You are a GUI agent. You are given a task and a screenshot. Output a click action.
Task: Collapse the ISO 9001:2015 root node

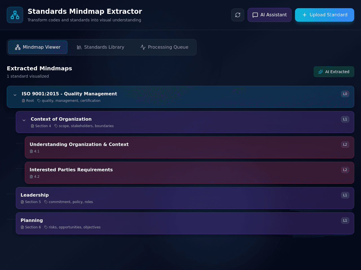(15, 95)
